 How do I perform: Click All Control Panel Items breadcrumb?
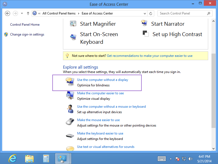59,13
